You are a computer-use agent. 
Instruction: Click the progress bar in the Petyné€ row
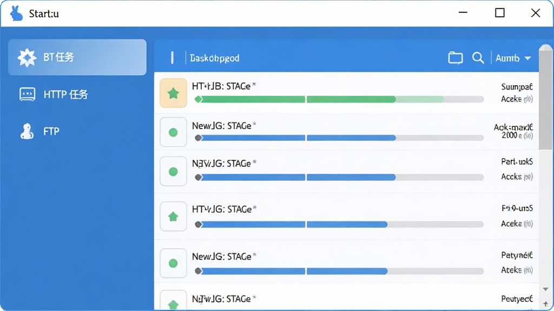click(x=339, y=271)
